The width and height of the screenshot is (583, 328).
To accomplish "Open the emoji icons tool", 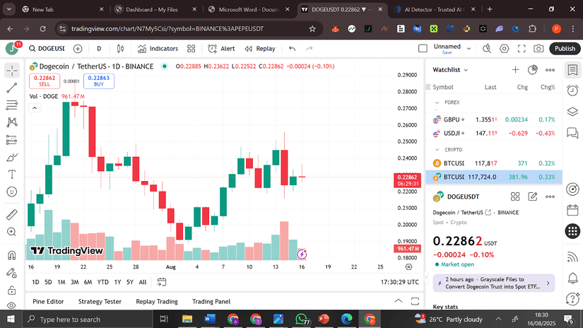I will [12, 192].
